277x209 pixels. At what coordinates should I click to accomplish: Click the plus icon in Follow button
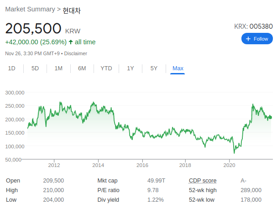248,39
